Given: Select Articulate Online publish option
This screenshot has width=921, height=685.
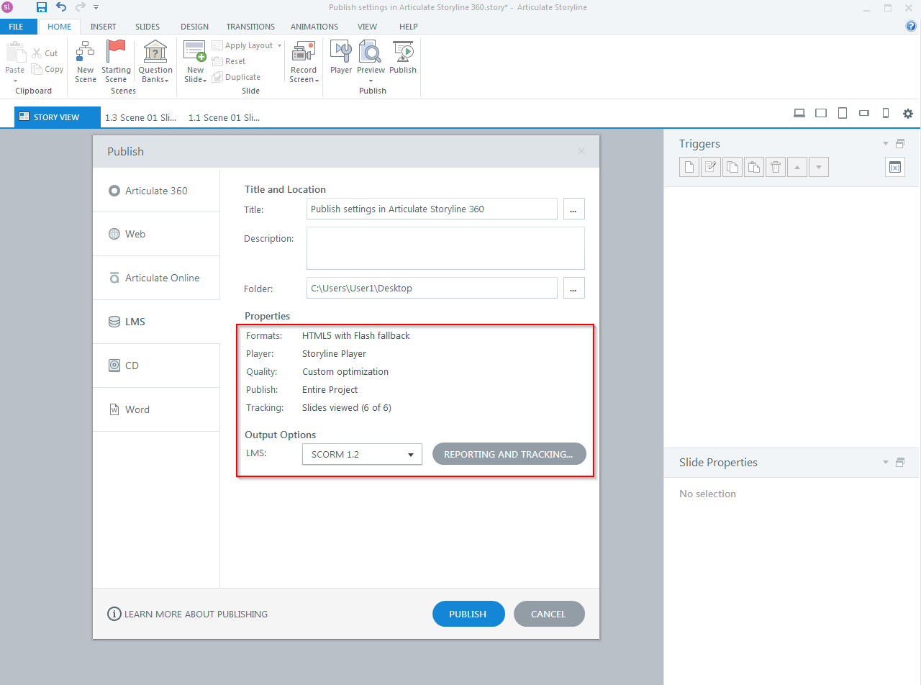Looking at the screenshot, I should point(156,278).
